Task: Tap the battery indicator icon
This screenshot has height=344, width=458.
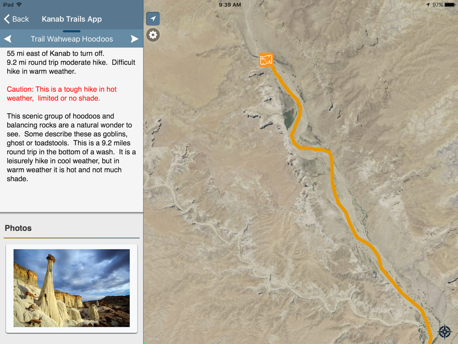Action: tap(450, 5)
